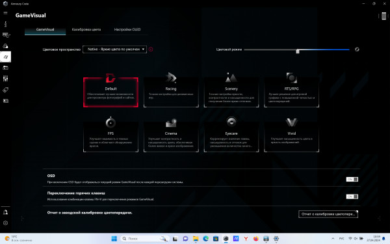Open the settings gear in sidebar
Image resolution: width=390 pixels, height=244 pixels.
(x=5, y=223)
